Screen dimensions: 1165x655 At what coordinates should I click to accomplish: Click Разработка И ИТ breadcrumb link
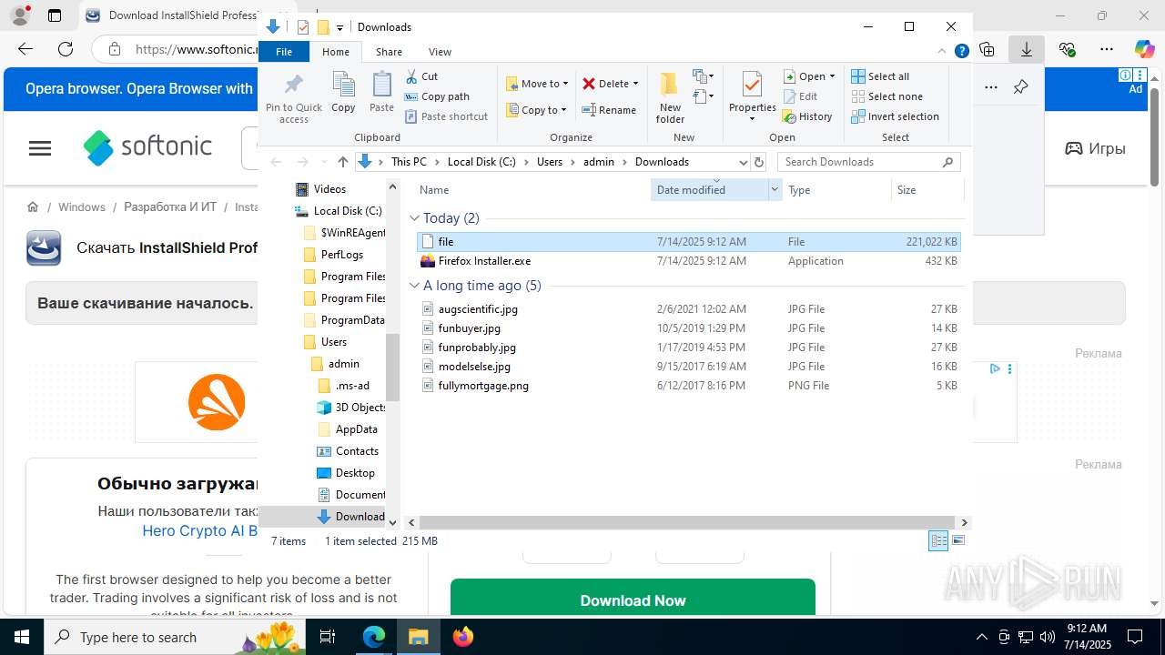pyautogui.click(x=170, y=207)
